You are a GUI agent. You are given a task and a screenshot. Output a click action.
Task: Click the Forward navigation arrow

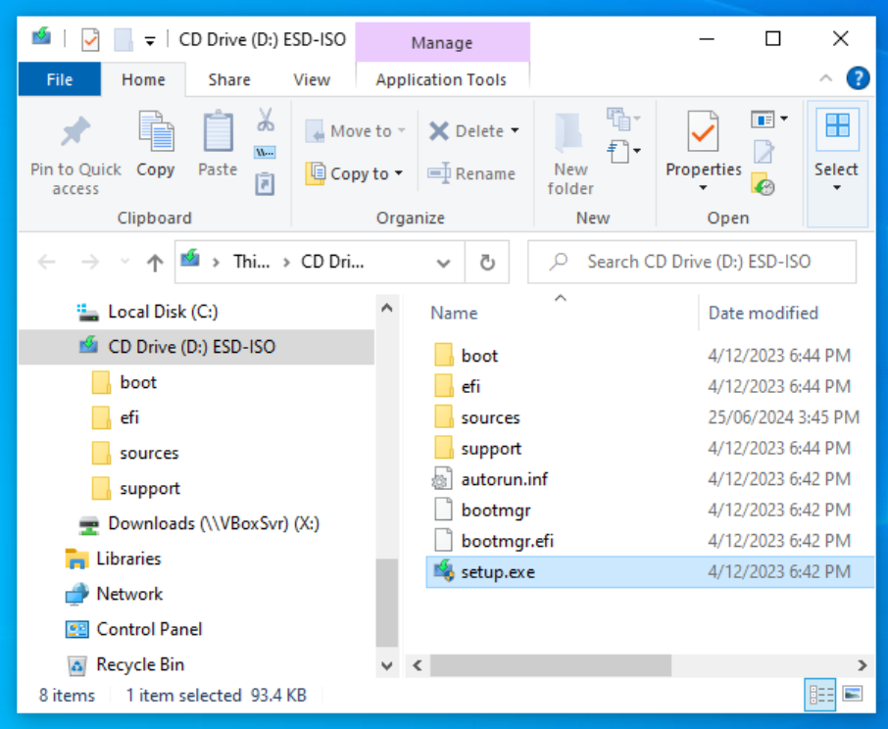pyautogui.click(x=90, y=262)
